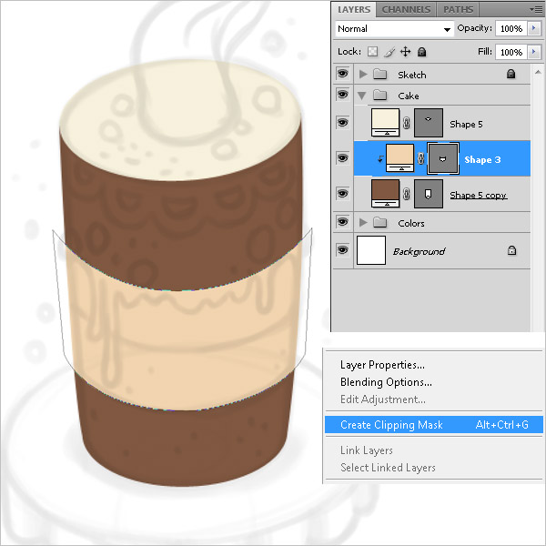
Task: Expand the Sketch group
Action: point(363,74)
